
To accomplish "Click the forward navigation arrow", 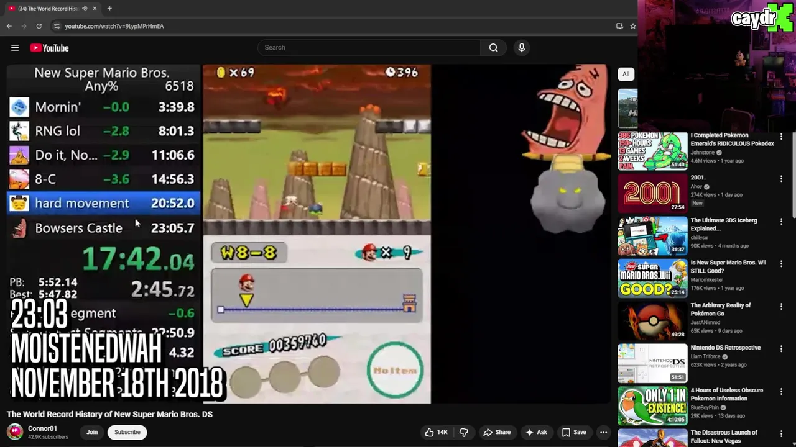I will (x=24, y=26).
